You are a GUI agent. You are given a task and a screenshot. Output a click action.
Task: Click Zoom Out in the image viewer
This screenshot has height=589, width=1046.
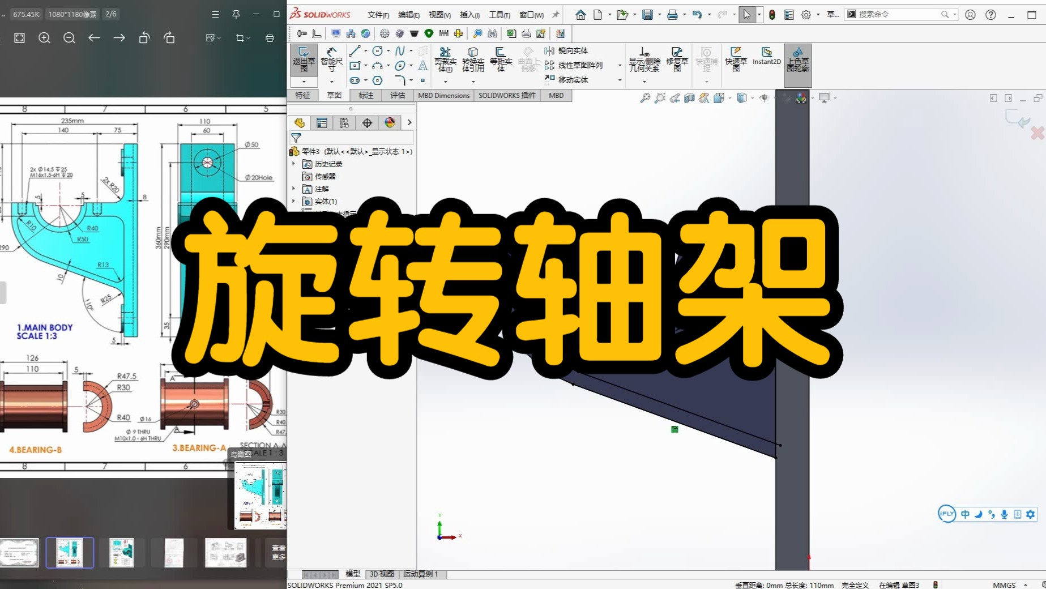tap(69, 38)
